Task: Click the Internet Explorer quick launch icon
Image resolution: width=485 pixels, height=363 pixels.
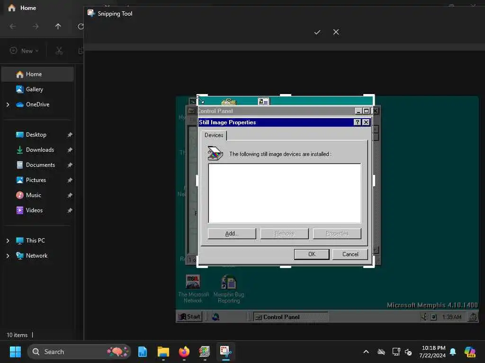Action: click(216, 317)
